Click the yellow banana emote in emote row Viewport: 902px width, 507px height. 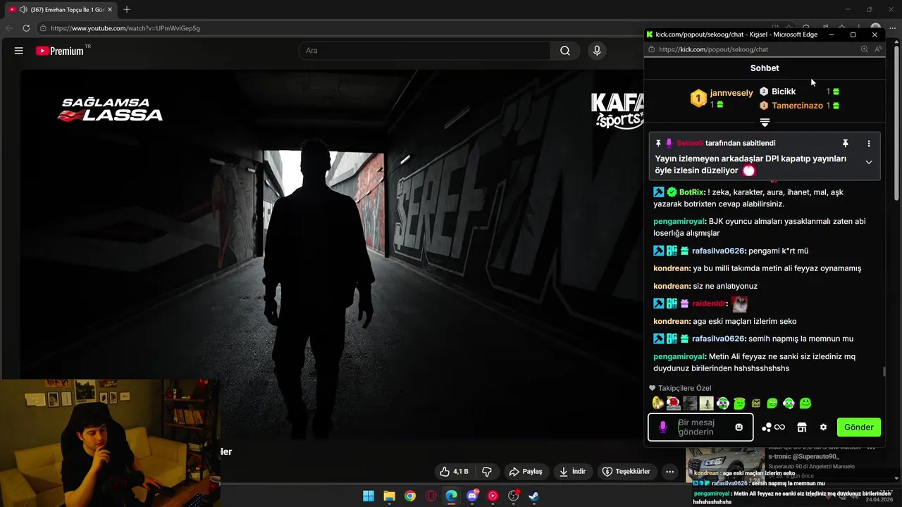(x=657, y=403)
